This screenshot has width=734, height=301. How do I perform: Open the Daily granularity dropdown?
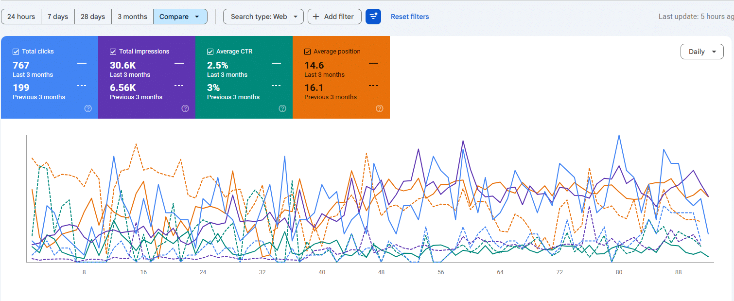pyautogui.click(x=702, y=52)
